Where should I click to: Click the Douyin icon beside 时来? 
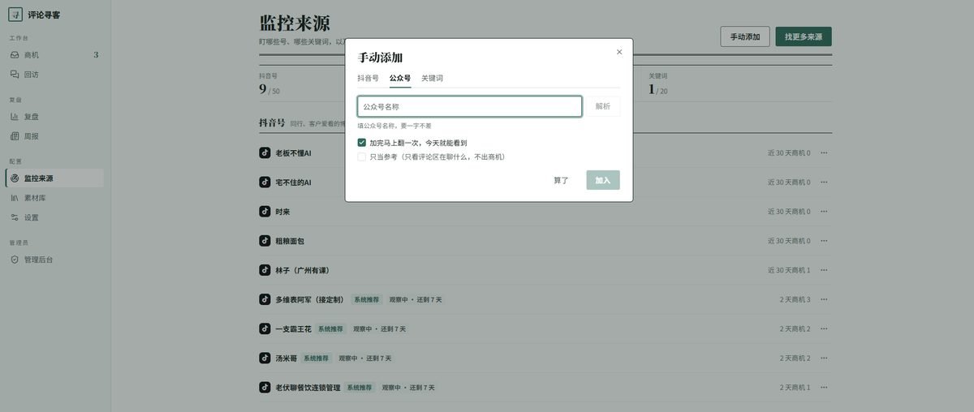click(265, 211)
